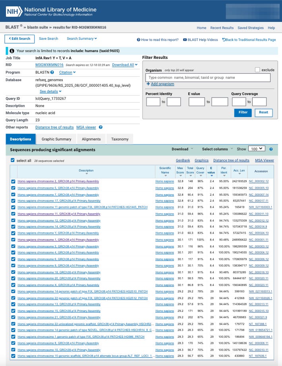Open Saved Strategies in top navigation

(x=251, y=28)
